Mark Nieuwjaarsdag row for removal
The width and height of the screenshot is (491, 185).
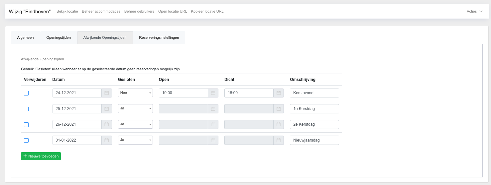point(26,140)
